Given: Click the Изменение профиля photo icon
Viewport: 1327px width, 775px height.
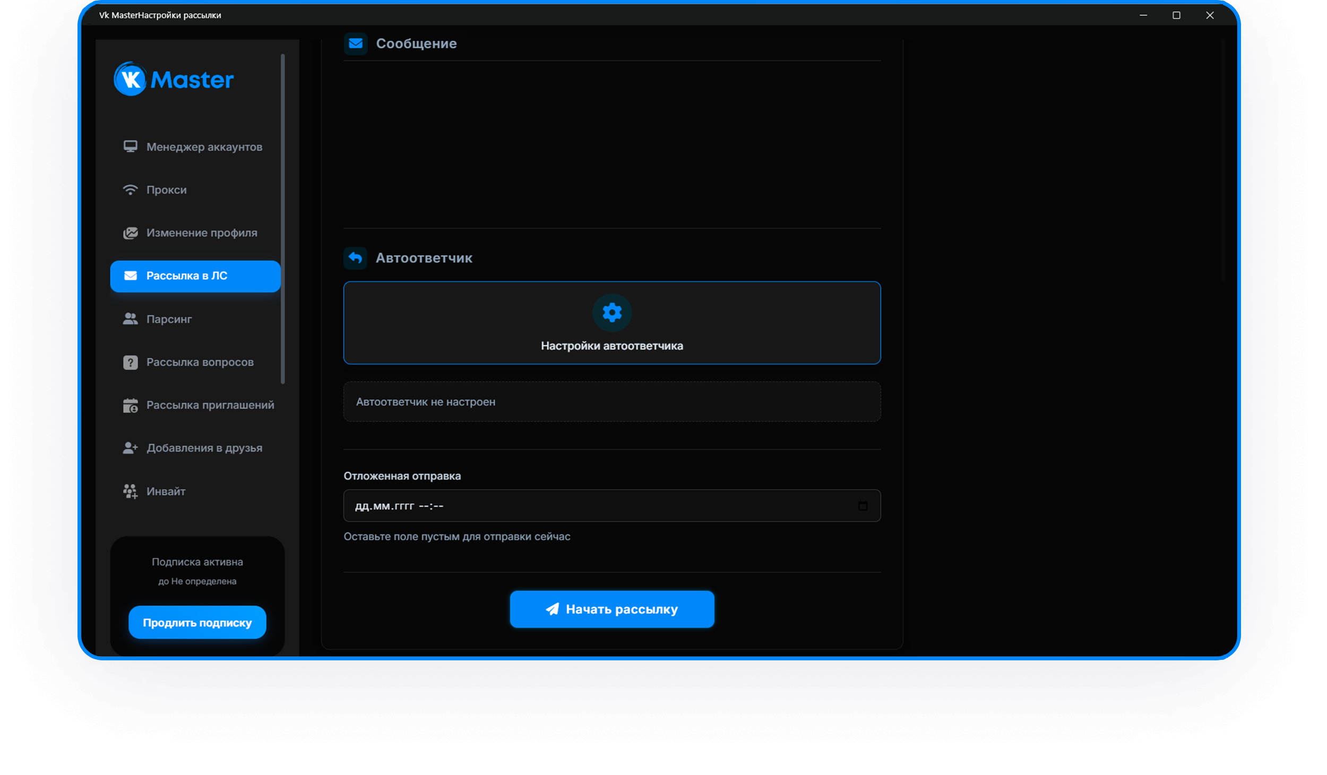Looking at the screenshot, I should click(x=131, y=232).
